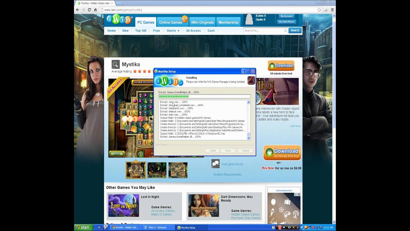Click the Windows Start button
The height and width of the screenshot is (231, 410).
click(x=83, y=227)
